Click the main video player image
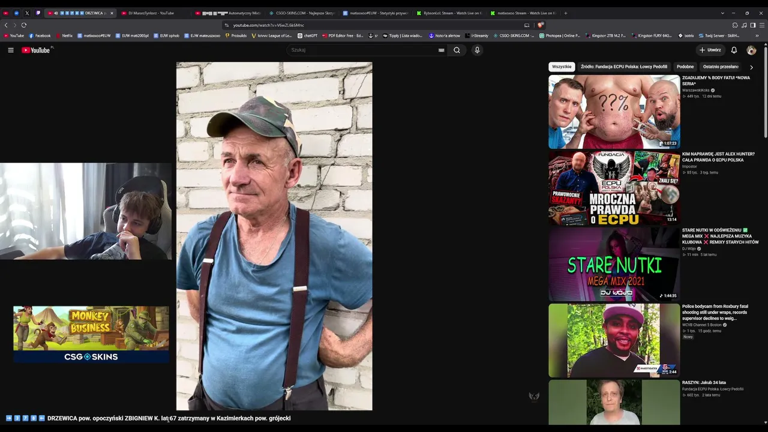Viewport: 768px width, 432px height. coord(274,236)
